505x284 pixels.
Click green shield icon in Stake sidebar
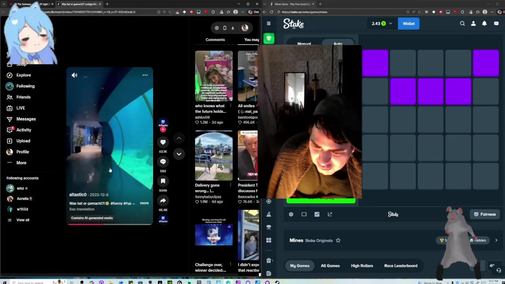pos(269,39)
